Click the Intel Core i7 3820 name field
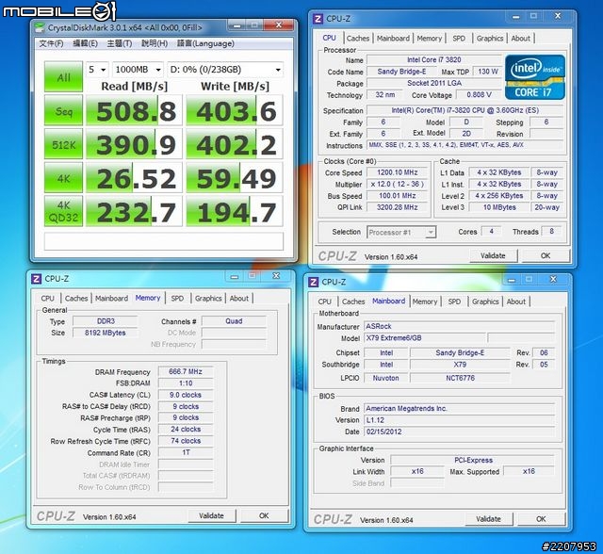Viewport: 603px width, 554px height. pos(433,60)
